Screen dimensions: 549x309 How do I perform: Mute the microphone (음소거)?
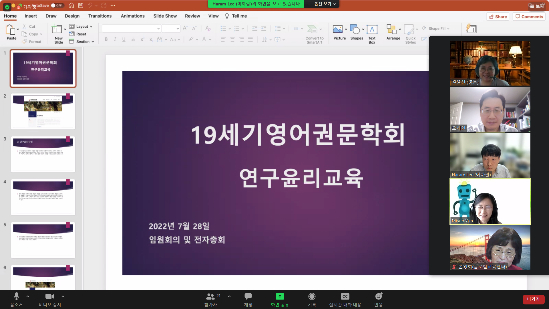(17, 296)
